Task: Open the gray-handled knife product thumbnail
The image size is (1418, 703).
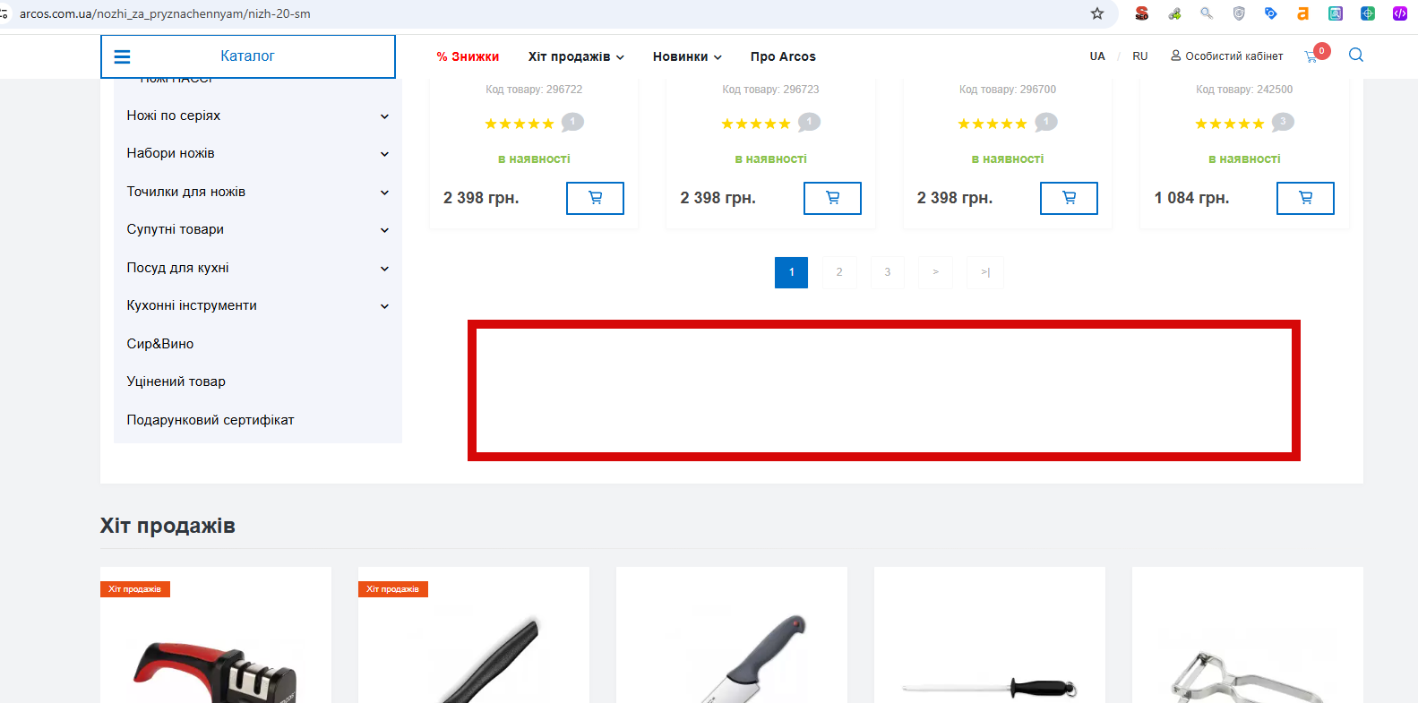Action: pos(732,658)
